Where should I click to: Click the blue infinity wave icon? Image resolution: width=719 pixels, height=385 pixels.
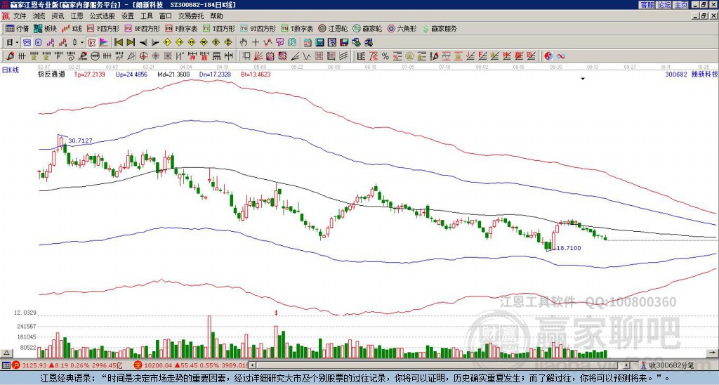tap(560, 56)
